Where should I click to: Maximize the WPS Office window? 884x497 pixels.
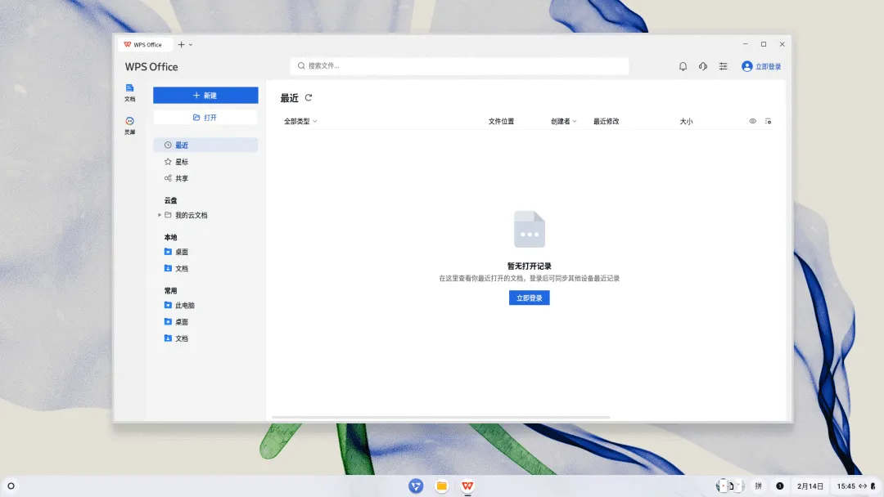[764, 44]
